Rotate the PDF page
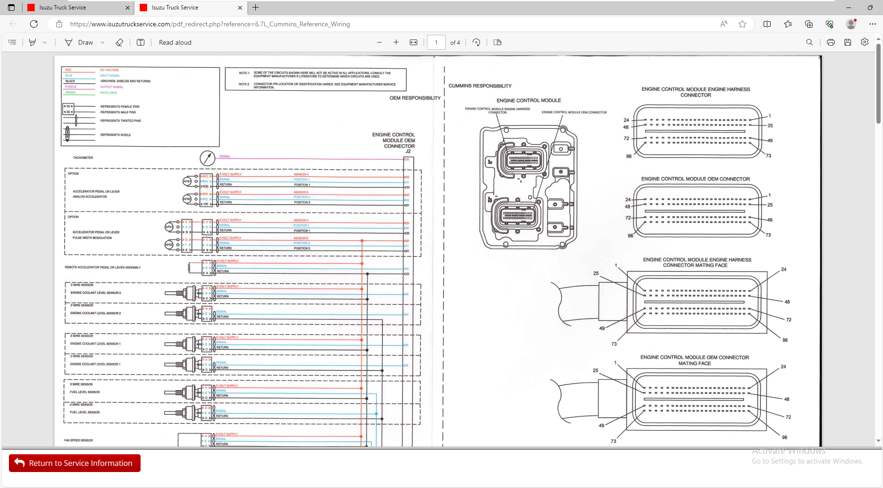This screenshot has width=883, height=488. tap(476, 42)
